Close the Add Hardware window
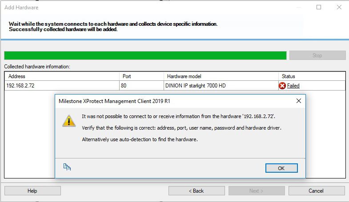 click(x=339, y=7)
